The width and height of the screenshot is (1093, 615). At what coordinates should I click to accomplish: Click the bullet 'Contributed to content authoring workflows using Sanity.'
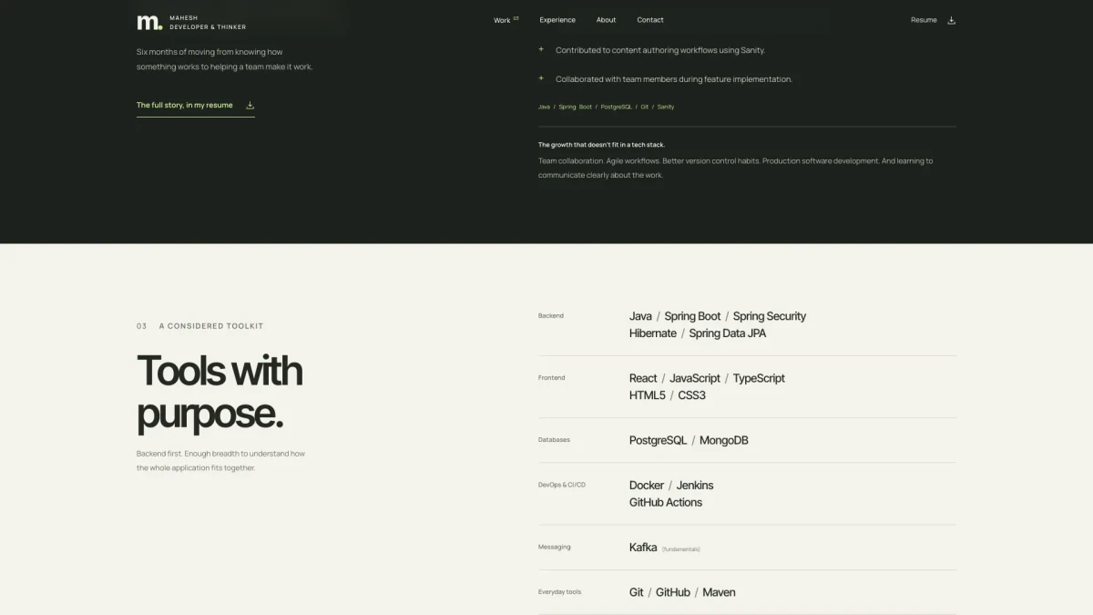click(x=660, y=50)
